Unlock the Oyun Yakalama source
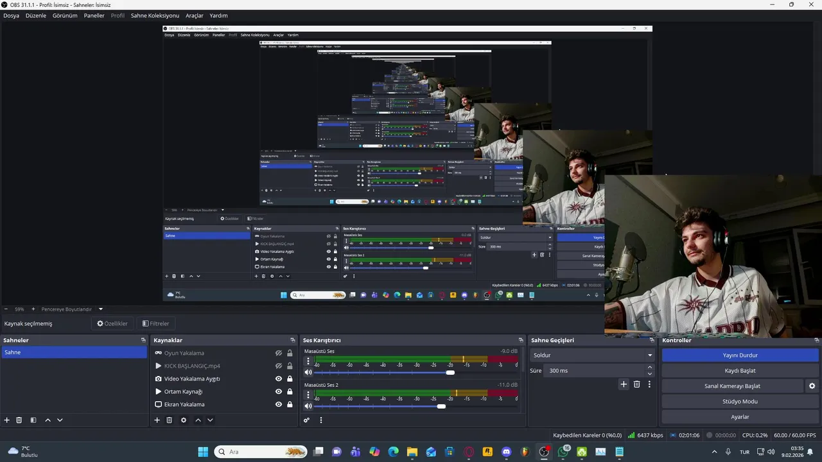Screen dimensions: 822x462 pos(290,353)
